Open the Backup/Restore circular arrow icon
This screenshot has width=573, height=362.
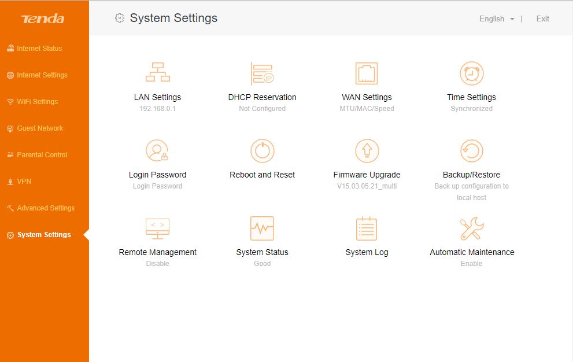coord(471,151)
